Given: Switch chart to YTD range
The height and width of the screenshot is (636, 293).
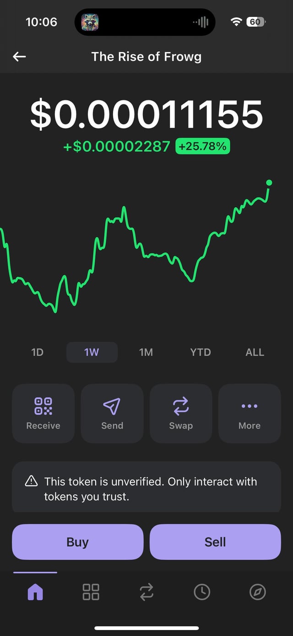Looking at the screenshot, I should (x=201, y=352).
